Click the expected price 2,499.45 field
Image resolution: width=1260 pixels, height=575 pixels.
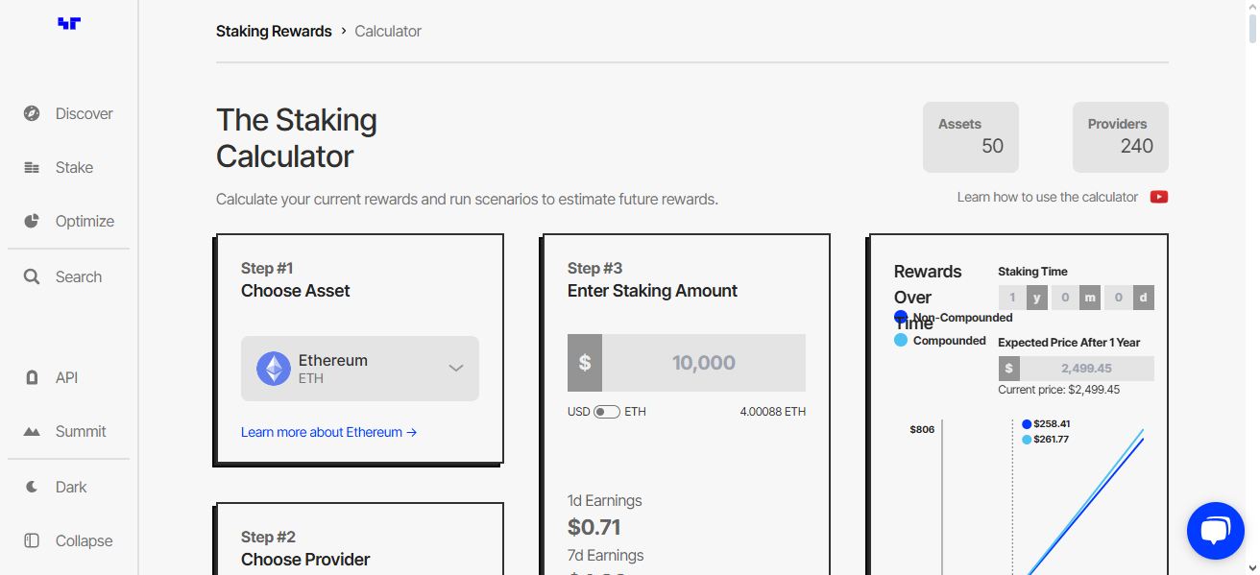[x=1087, y=369]
